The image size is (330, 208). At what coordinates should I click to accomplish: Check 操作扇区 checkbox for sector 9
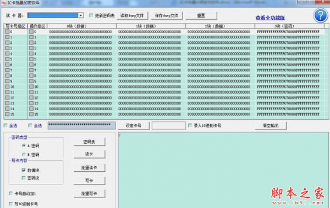[31, 81]
